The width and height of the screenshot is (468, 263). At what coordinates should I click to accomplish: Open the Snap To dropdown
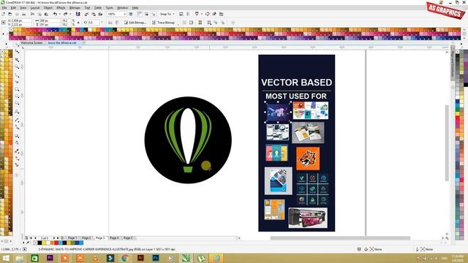[167, 14]
